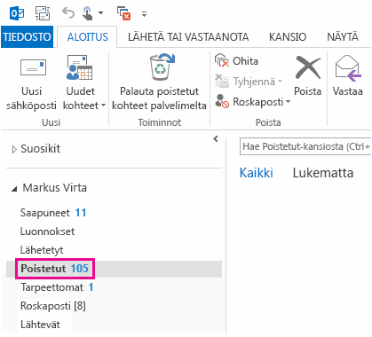The width and height of the screenshot is (372, 337).
Task: Toggle the Touch/Mouse mode hand icon
Action: 88,13
